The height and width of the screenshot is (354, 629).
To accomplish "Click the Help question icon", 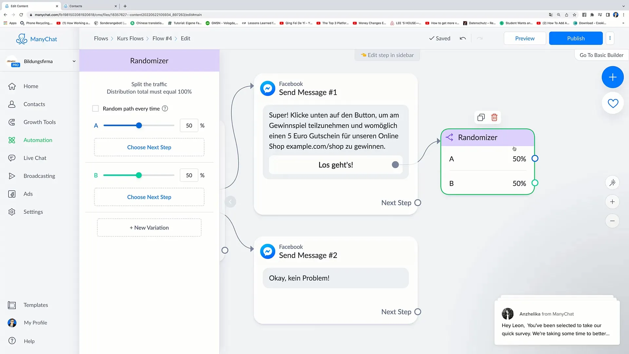I will click(x=12, y=341).
